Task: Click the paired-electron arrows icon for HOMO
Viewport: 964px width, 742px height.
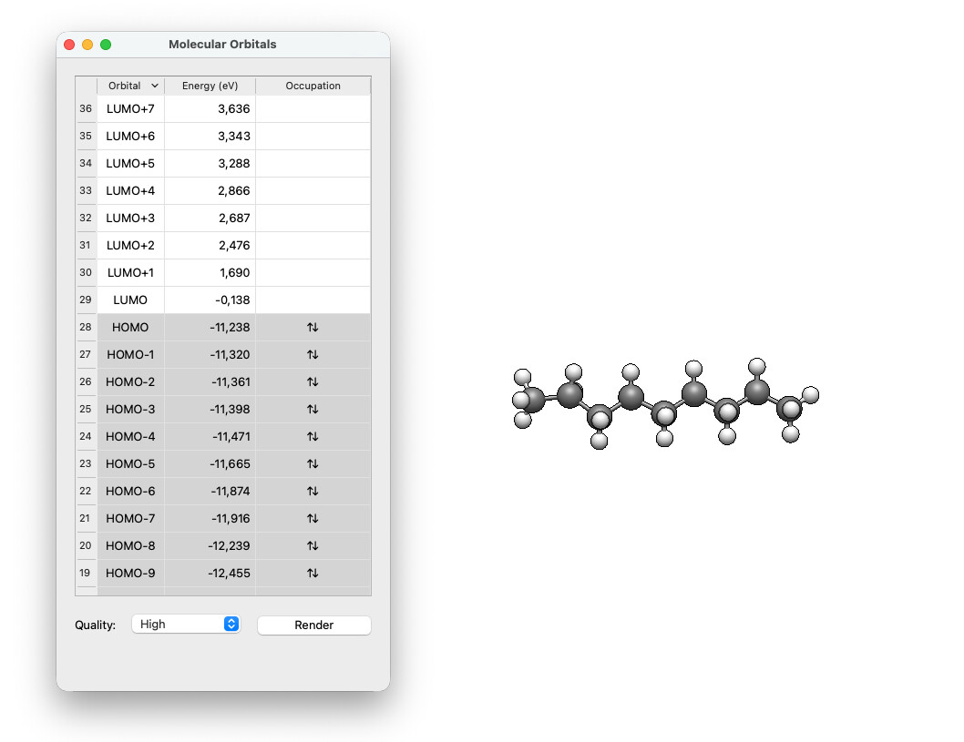Action: pyautogui.click(x=313, y=327)
